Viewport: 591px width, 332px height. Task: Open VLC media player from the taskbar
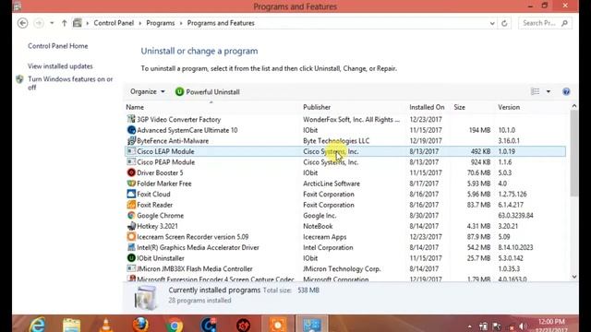[106, 325]
